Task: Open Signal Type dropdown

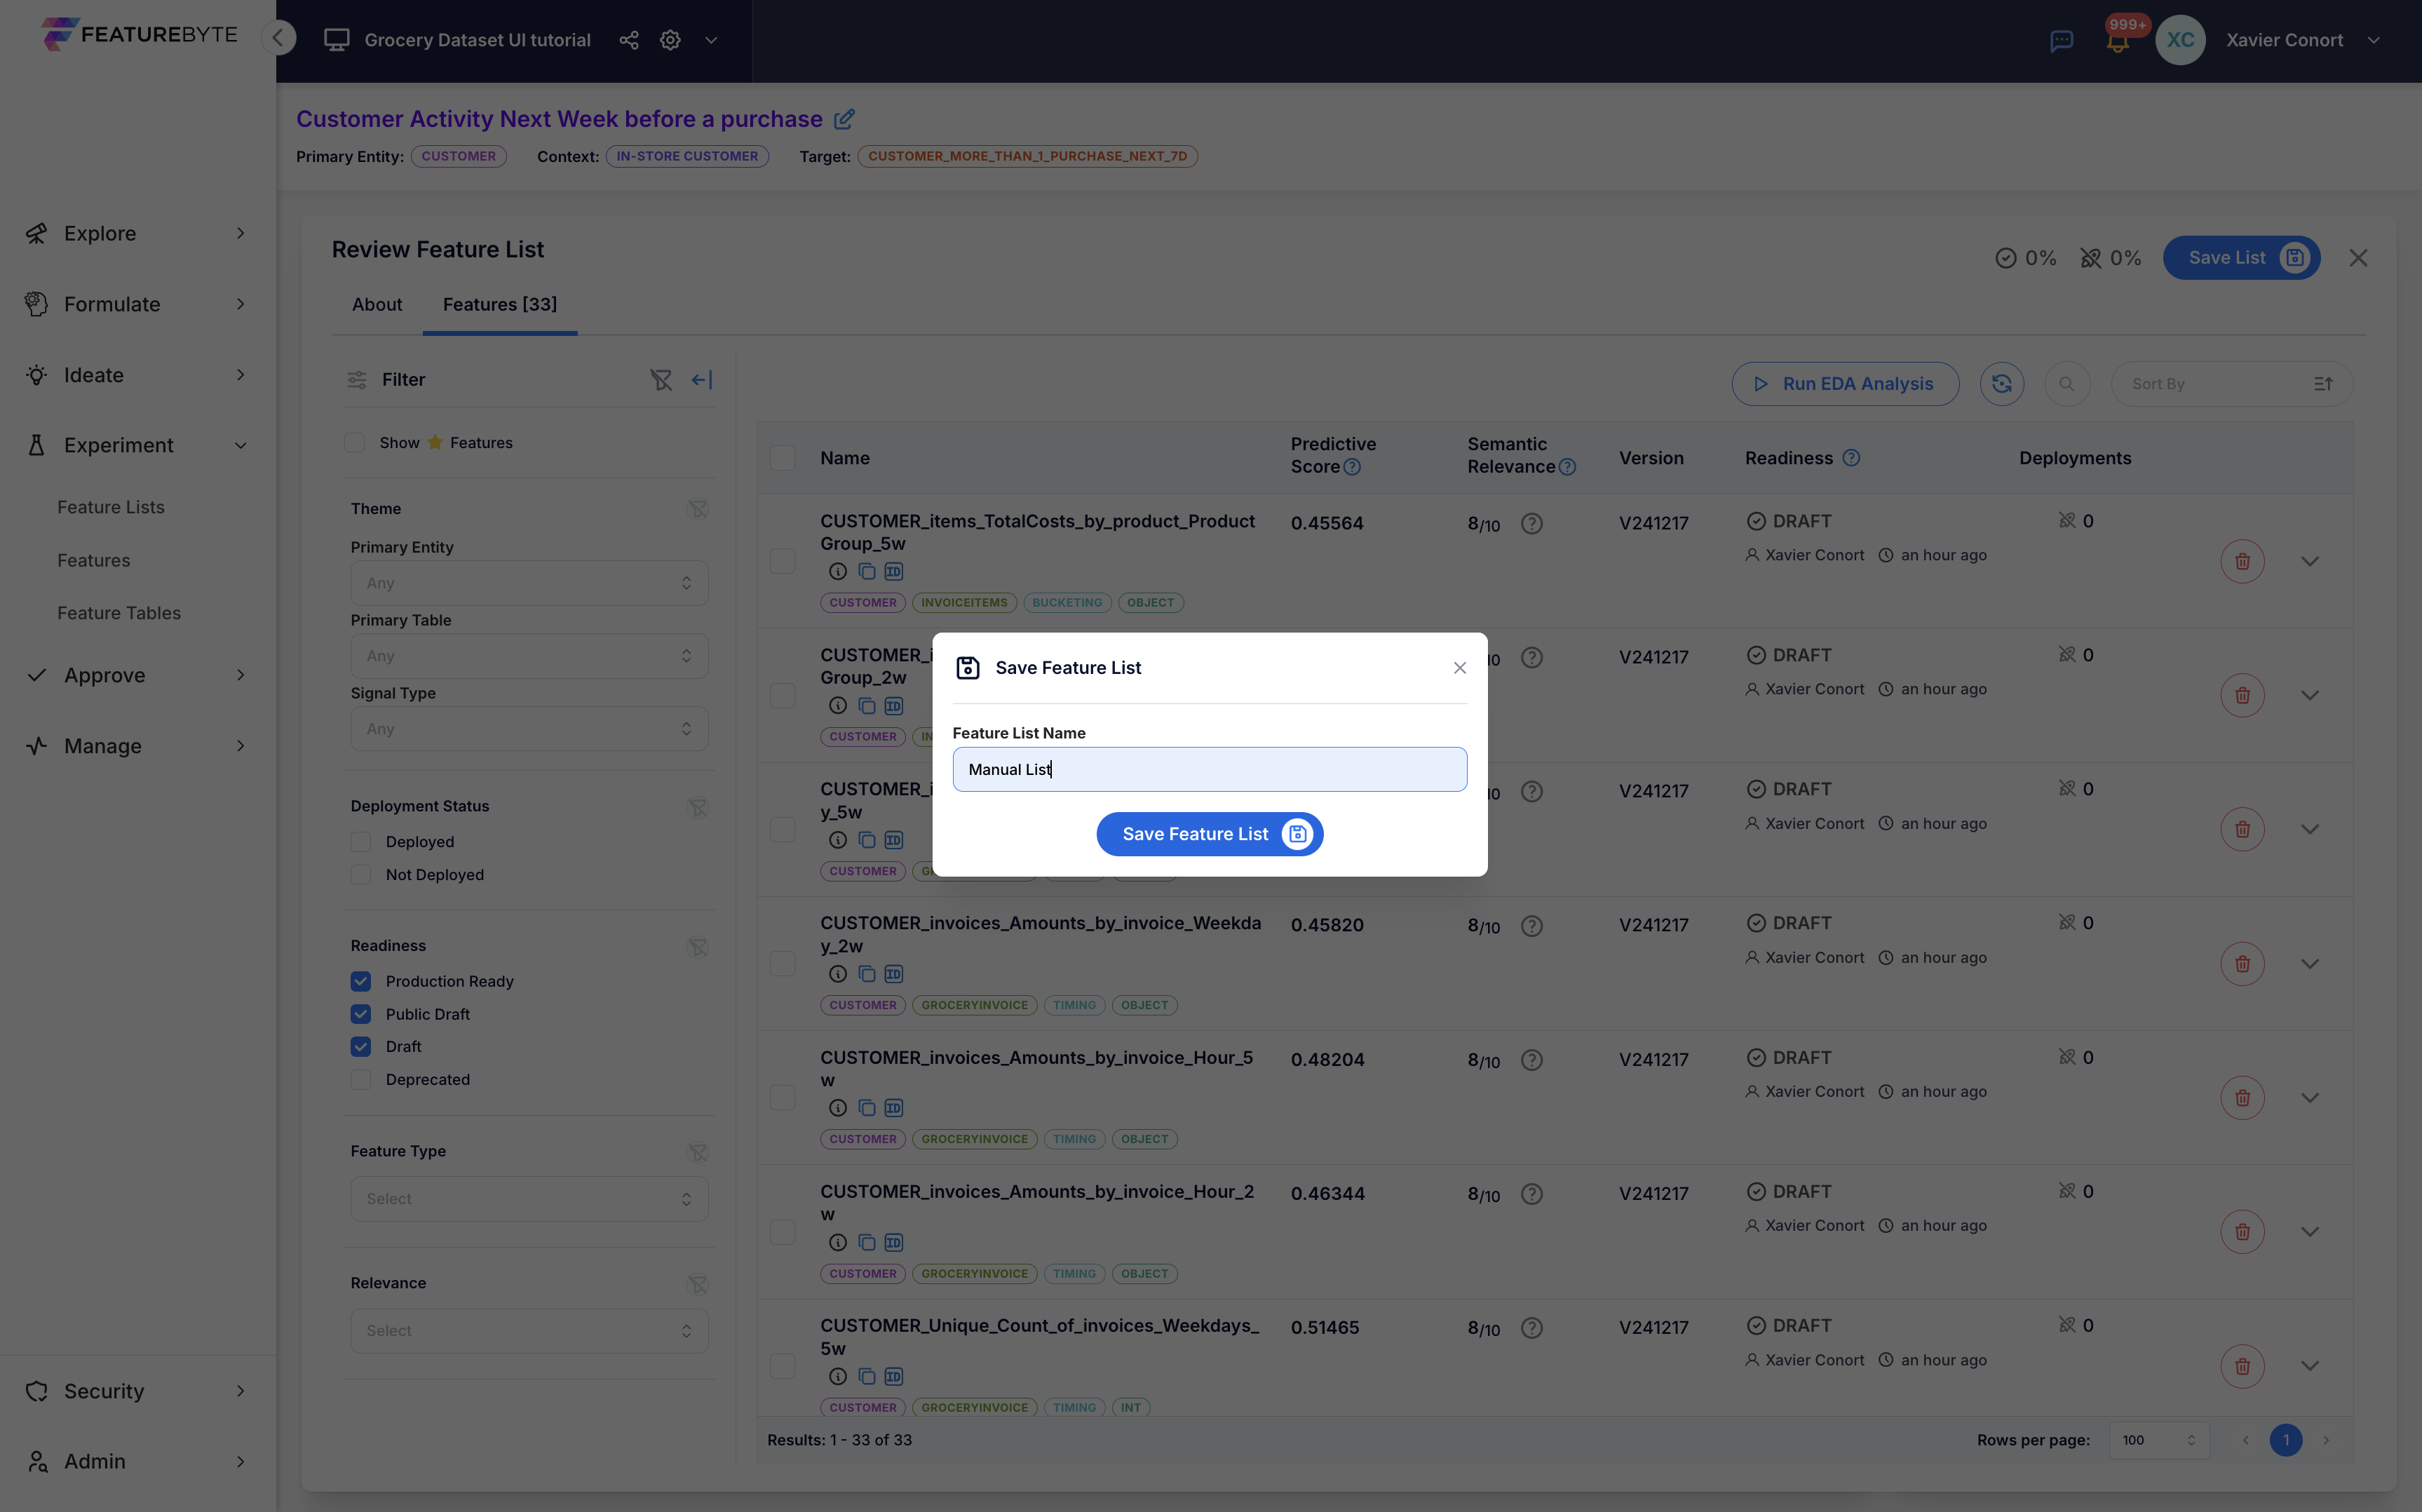Action: click(529, 729)
